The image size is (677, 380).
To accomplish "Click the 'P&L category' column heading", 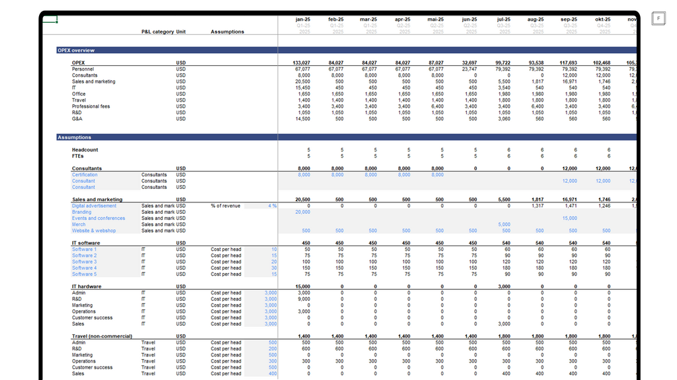I will point(158,32).
